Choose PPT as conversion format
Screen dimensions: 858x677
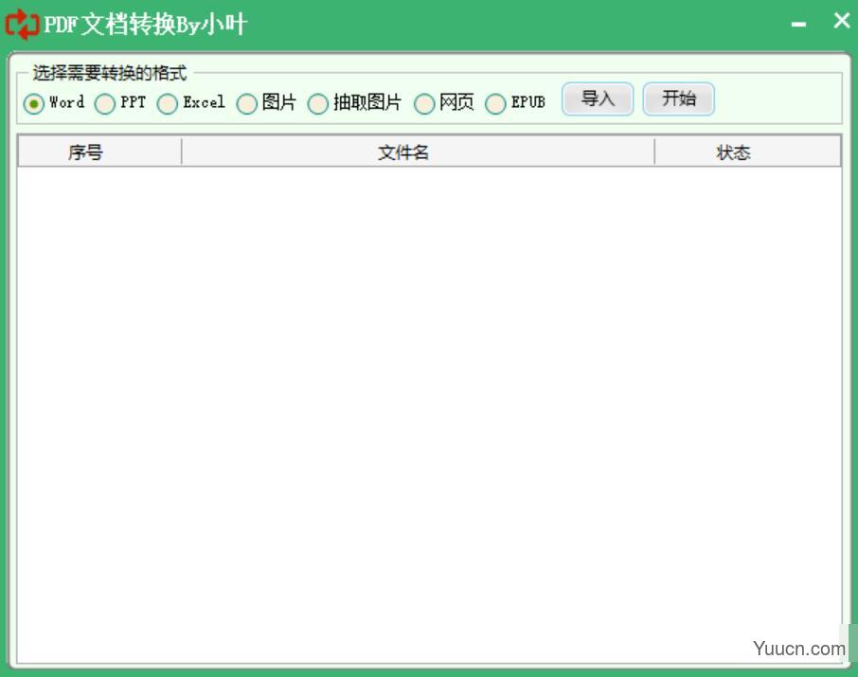click(105, 104)
